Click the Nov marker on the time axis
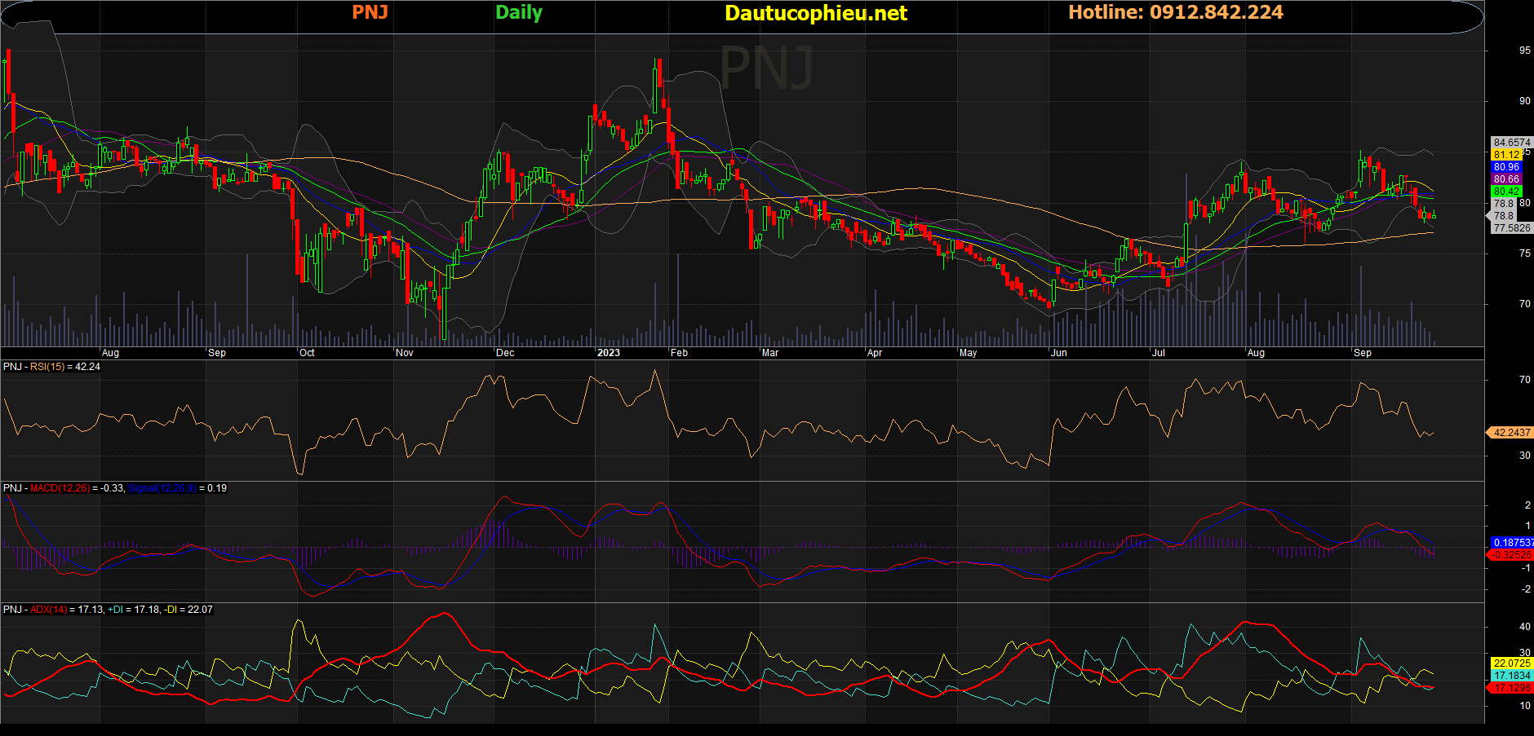Screen dimensions: 1534x736 [x=404, y=353]
